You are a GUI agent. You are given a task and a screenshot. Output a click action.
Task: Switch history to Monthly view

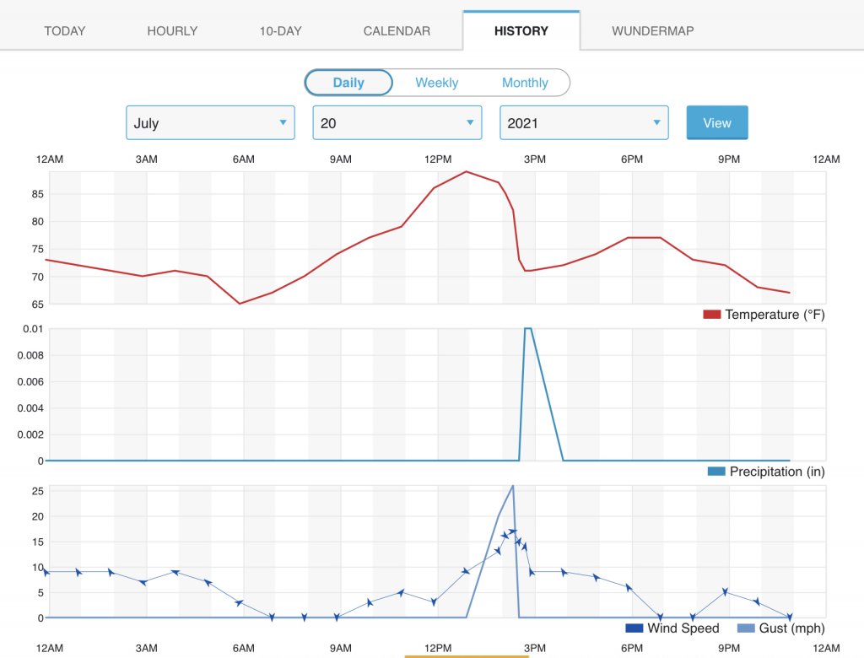click(x=525, y=83)
